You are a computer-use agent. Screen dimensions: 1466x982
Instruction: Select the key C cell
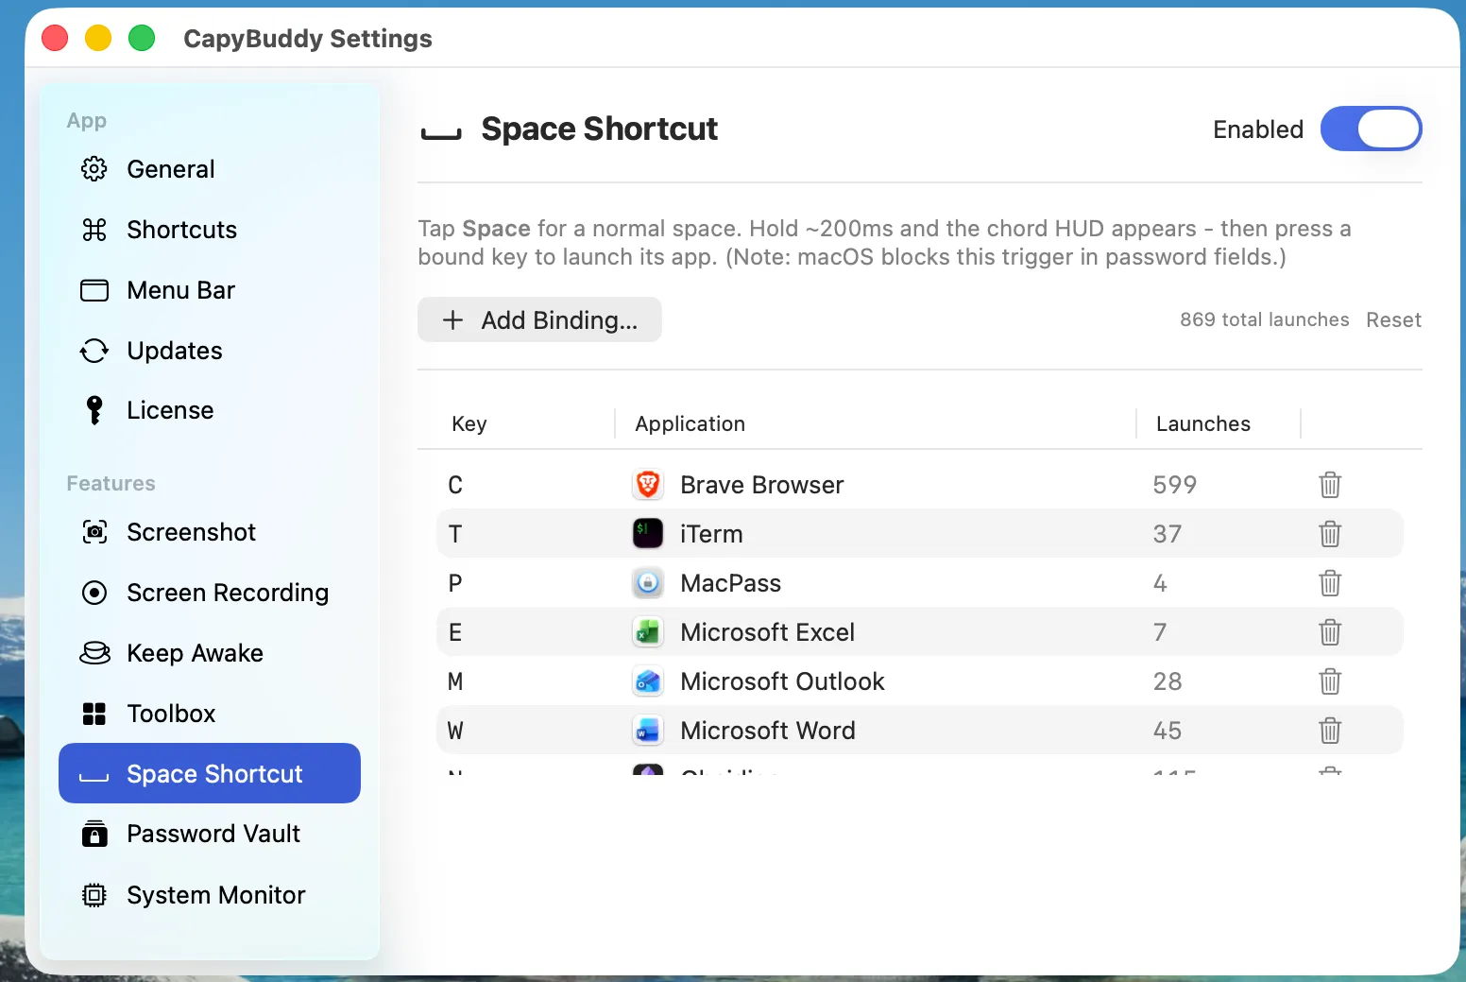point(455,485)
